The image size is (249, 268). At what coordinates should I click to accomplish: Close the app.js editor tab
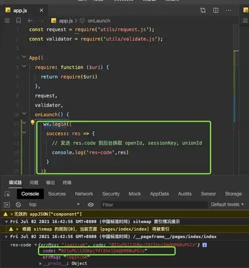click(41, 10)
